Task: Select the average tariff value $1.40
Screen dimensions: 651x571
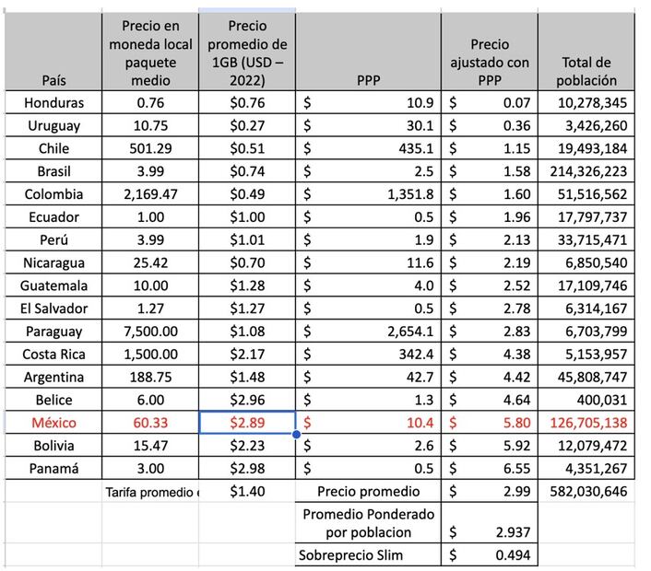Action: [246, 492]
